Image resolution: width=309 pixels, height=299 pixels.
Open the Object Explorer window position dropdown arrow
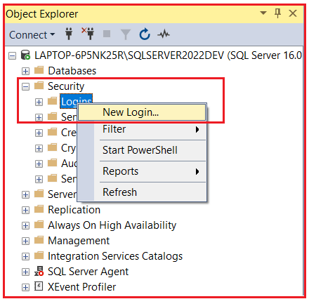click(x=263, y=13)
